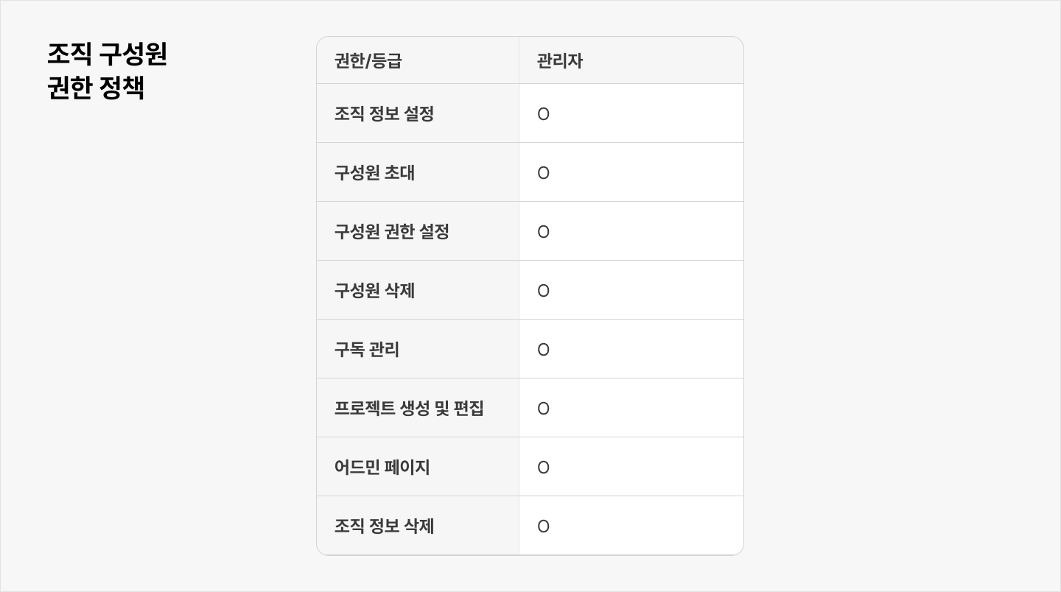Select the '구성원 권한 설정' row label
Image resolution: width=1061 pixels, height=592 pixels.
tap(391, 232)
